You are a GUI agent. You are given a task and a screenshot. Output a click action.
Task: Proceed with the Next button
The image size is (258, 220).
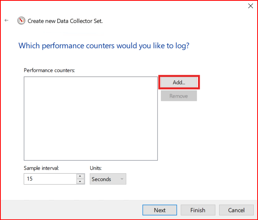tap(160, 210)
